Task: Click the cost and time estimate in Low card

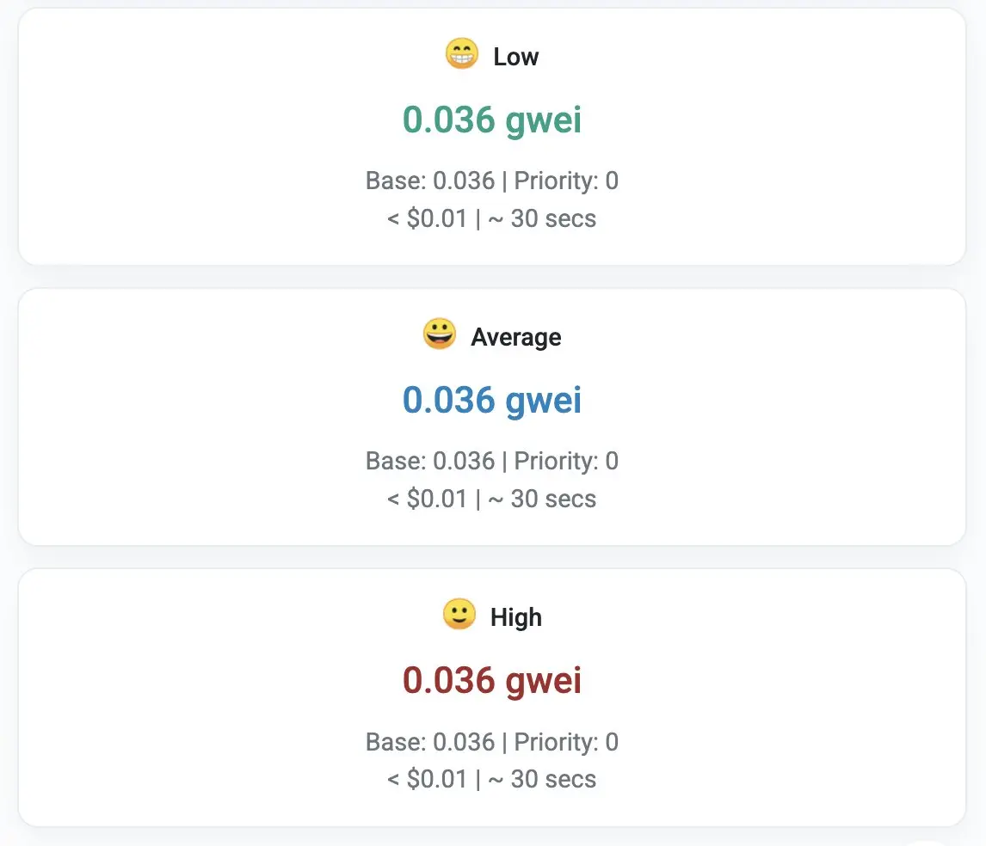Action: click(492, 218)
